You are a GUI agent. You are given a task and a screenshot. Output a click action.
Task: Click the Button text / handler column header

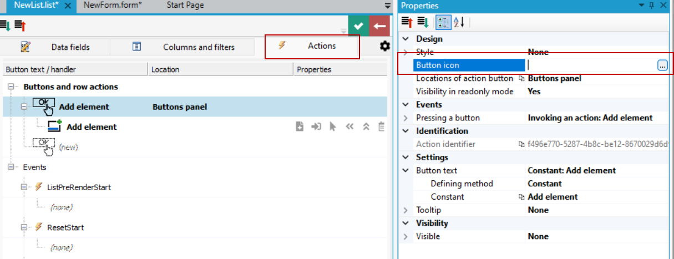(x=75, y=69)
